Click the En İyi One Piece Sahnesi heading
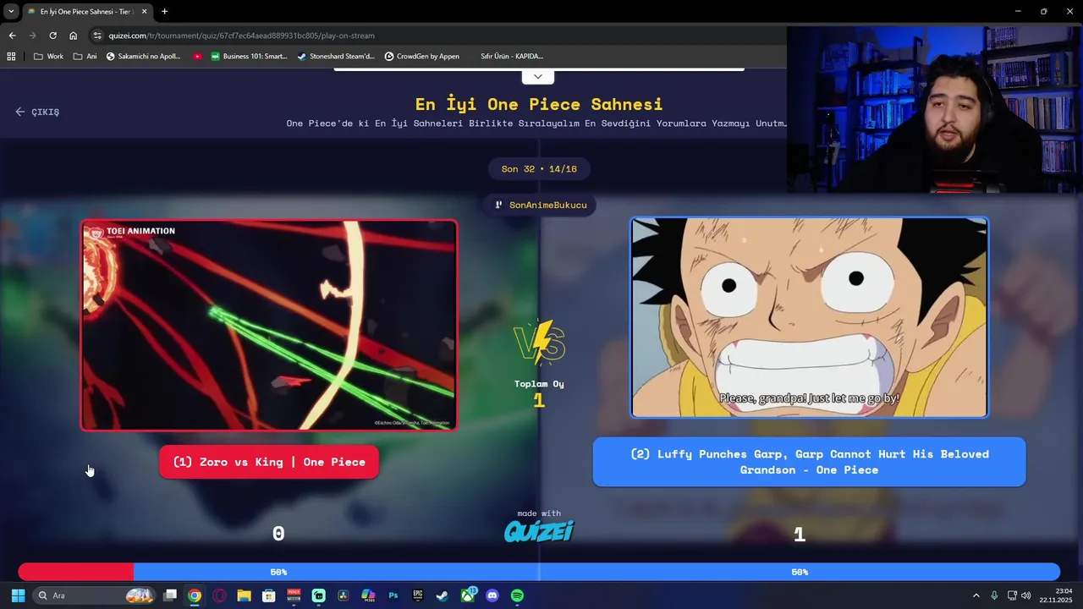 [x=539, y=104]
